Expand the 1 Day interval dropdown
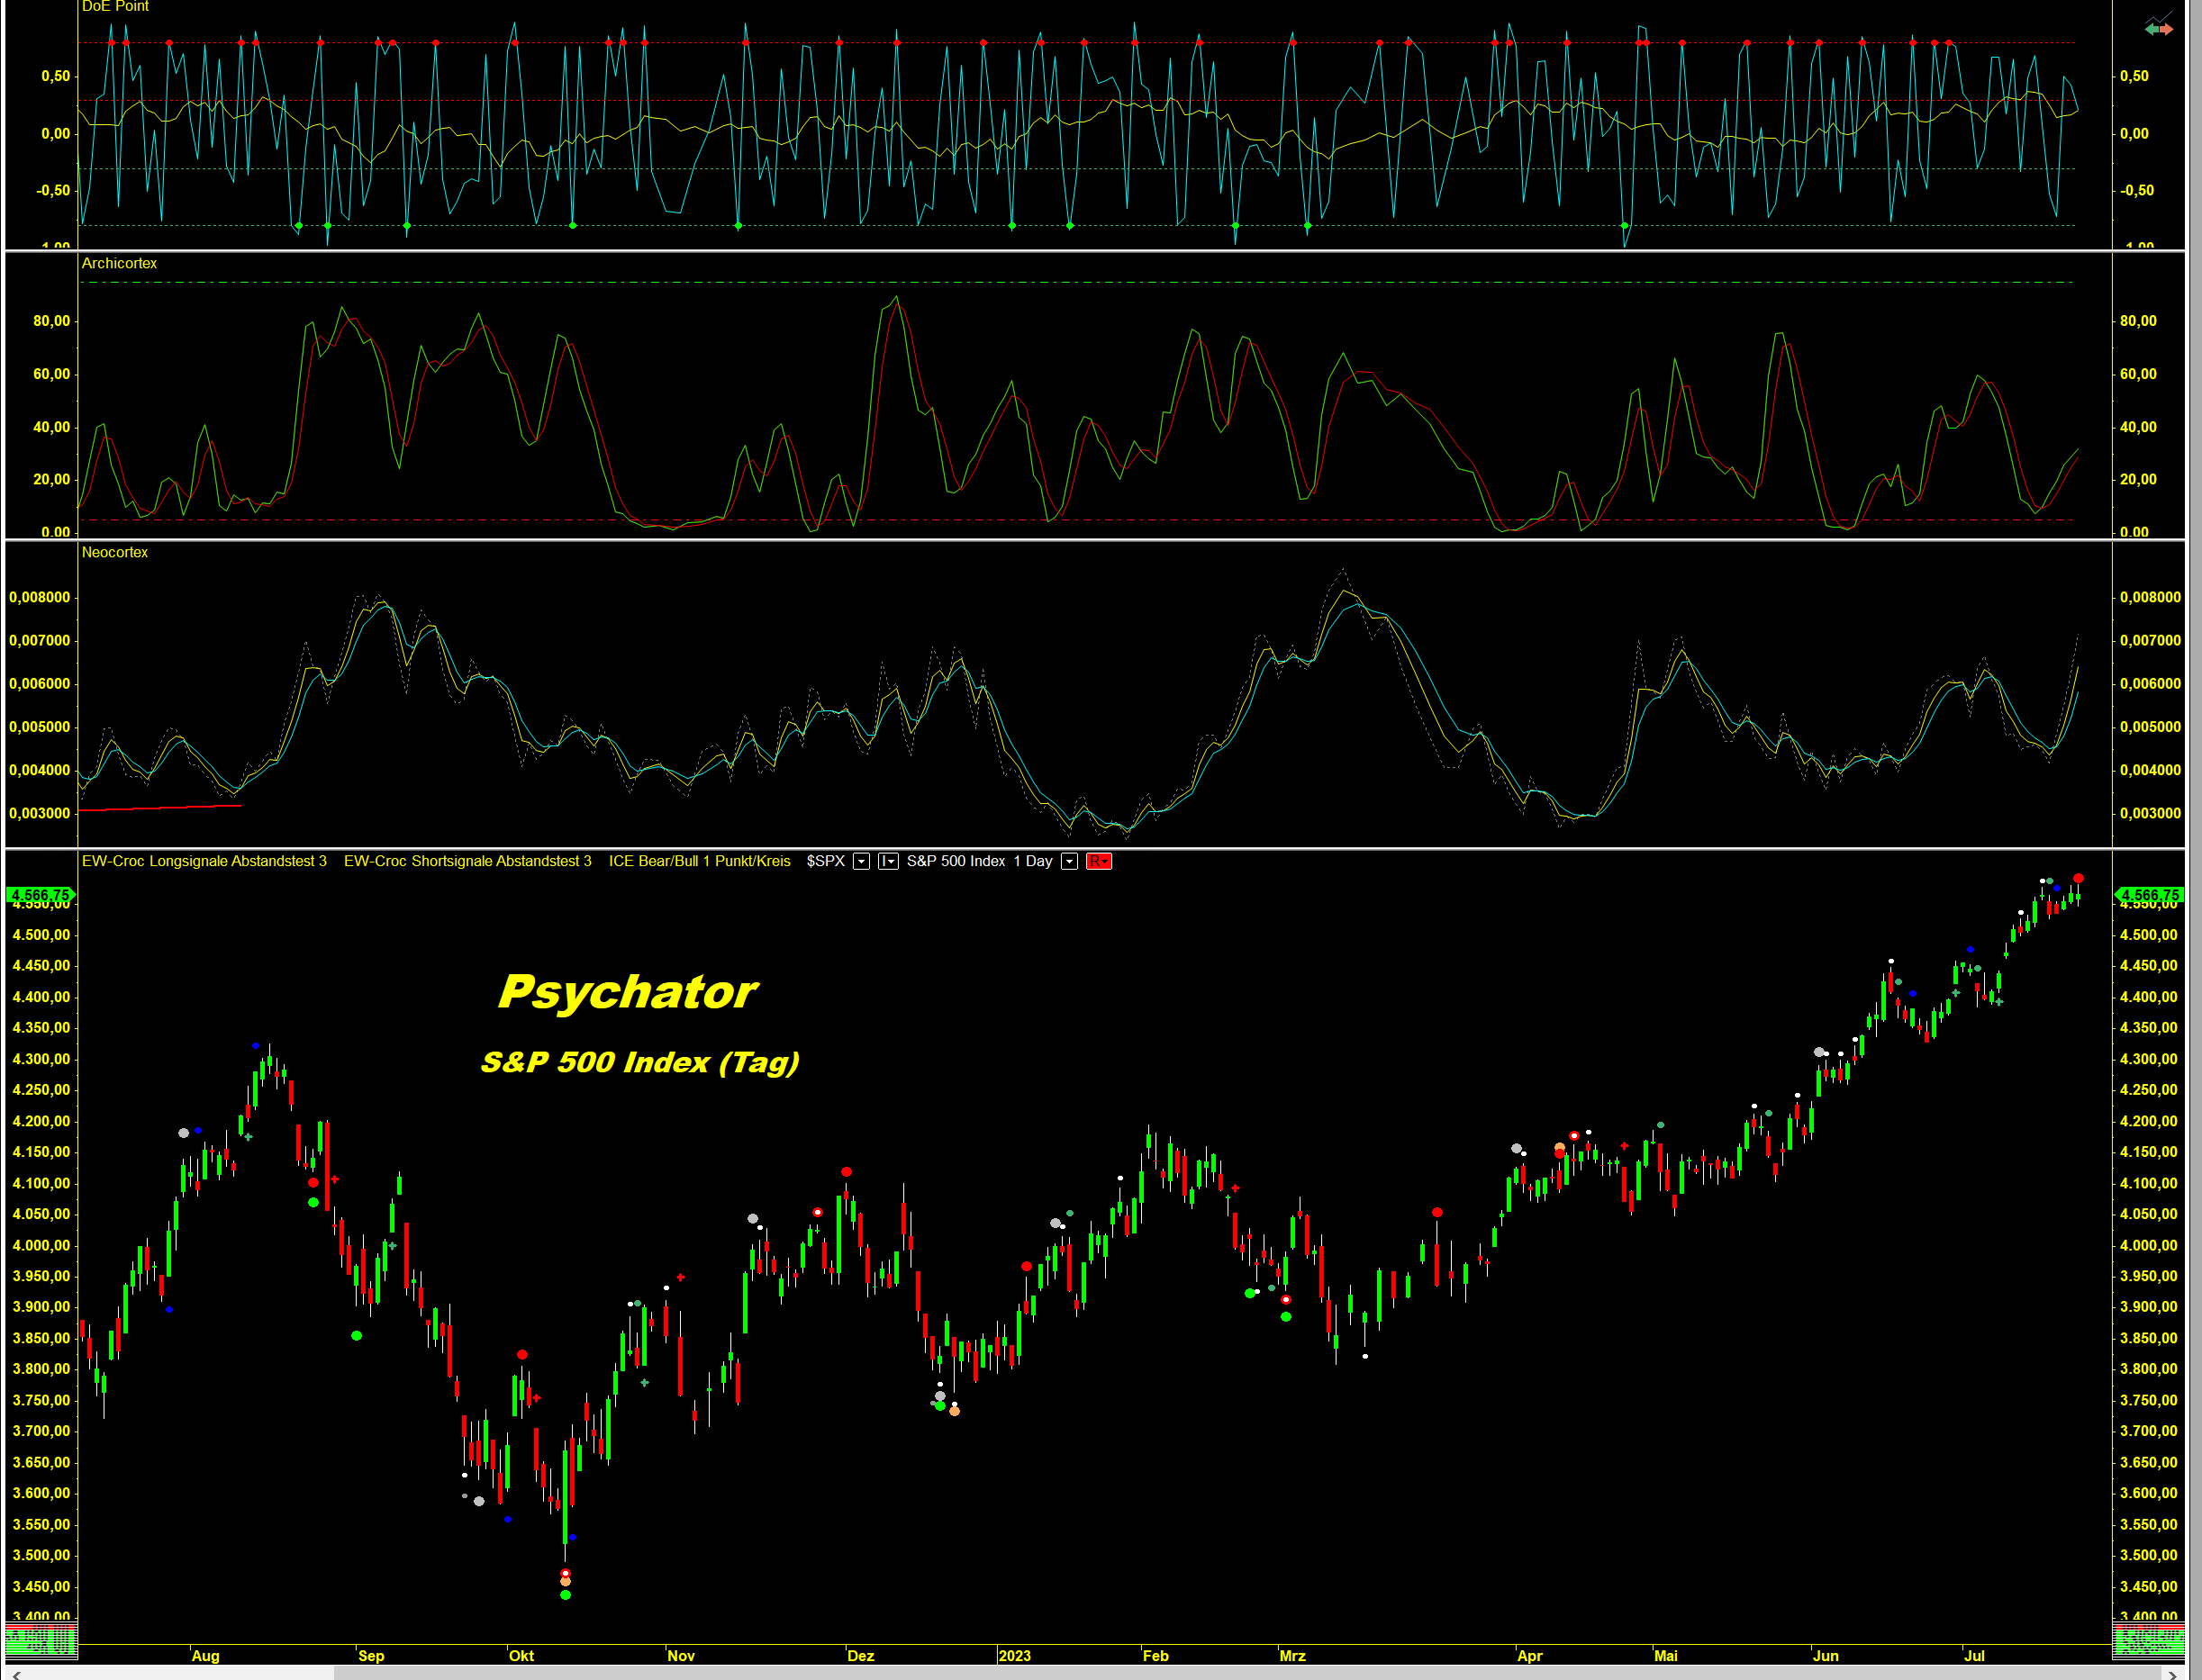The height and width of the screenshot is (1680, 2202). 1068,862
